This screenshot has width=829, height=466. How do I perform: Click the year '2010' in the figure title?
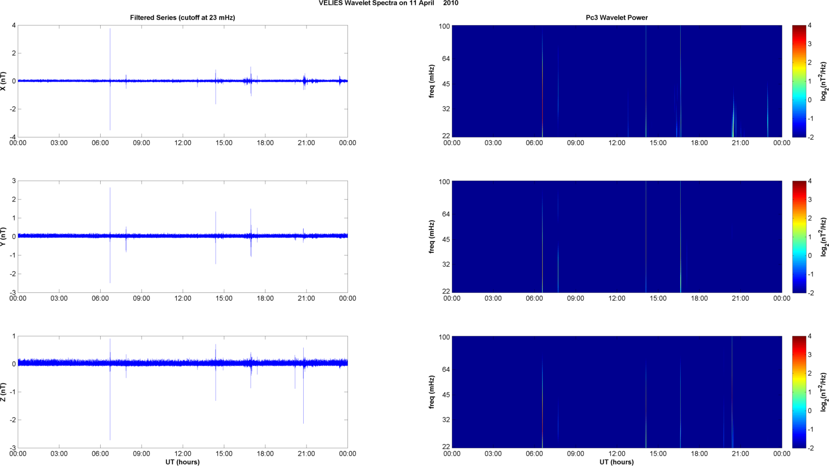pyautogui.click(x=451, y=3)
